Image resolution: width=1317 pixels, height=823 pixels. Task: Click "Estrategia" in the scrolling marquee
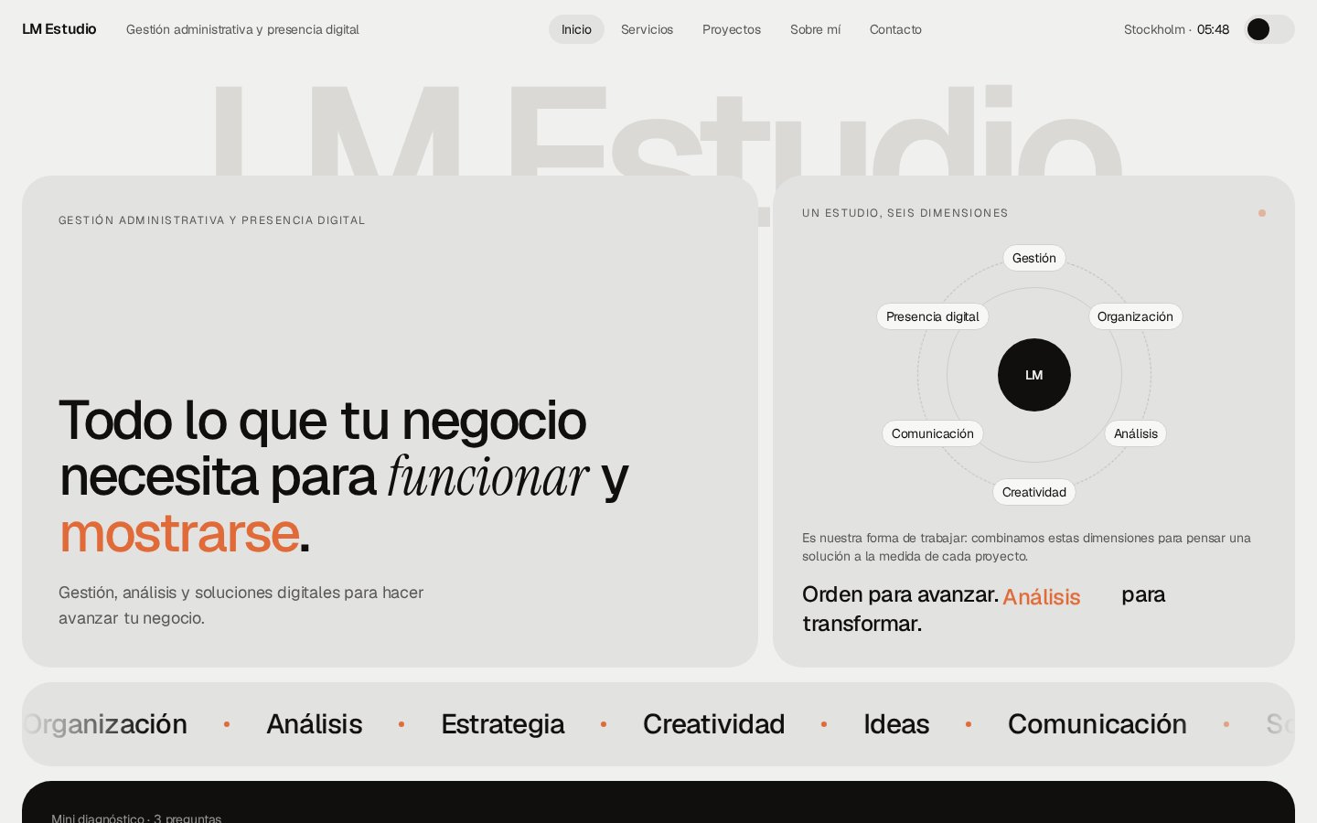[x=503, y=724]
